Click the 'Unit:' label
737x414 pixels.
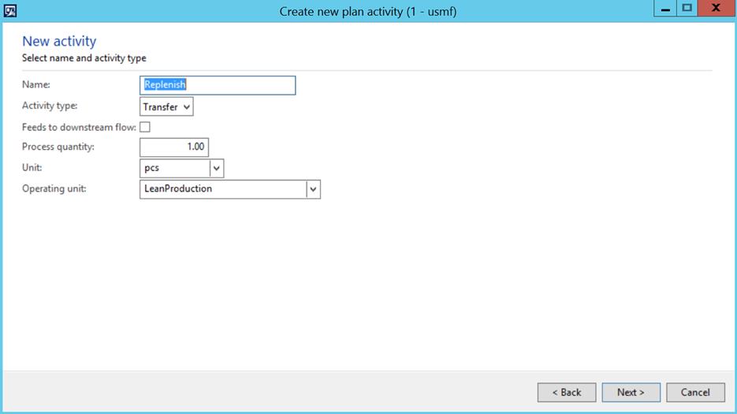pos(32,167)
